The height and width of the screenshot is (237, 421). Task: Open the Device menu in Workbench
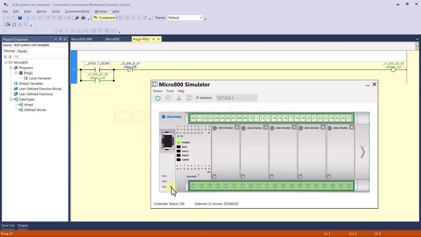[x=41, y=11]
